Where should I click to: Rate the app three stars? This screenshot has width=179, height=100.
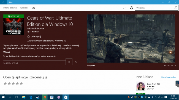[x=13, y=84]
